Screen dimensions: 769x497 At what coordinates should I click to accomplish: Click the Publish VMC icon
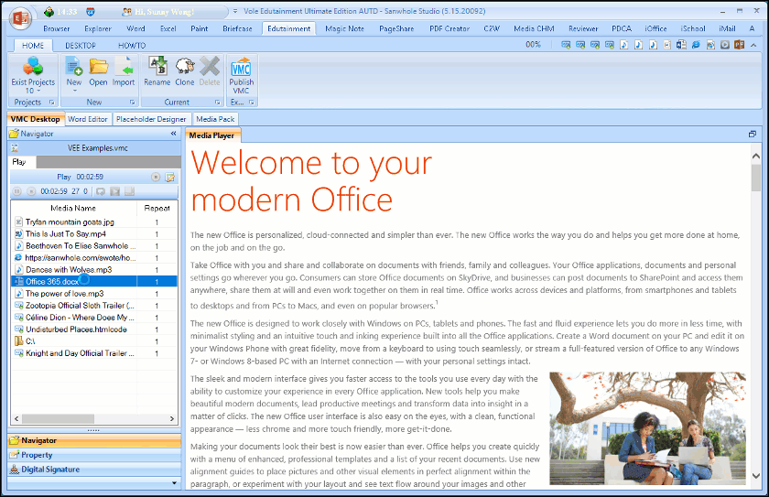(241, 71)
